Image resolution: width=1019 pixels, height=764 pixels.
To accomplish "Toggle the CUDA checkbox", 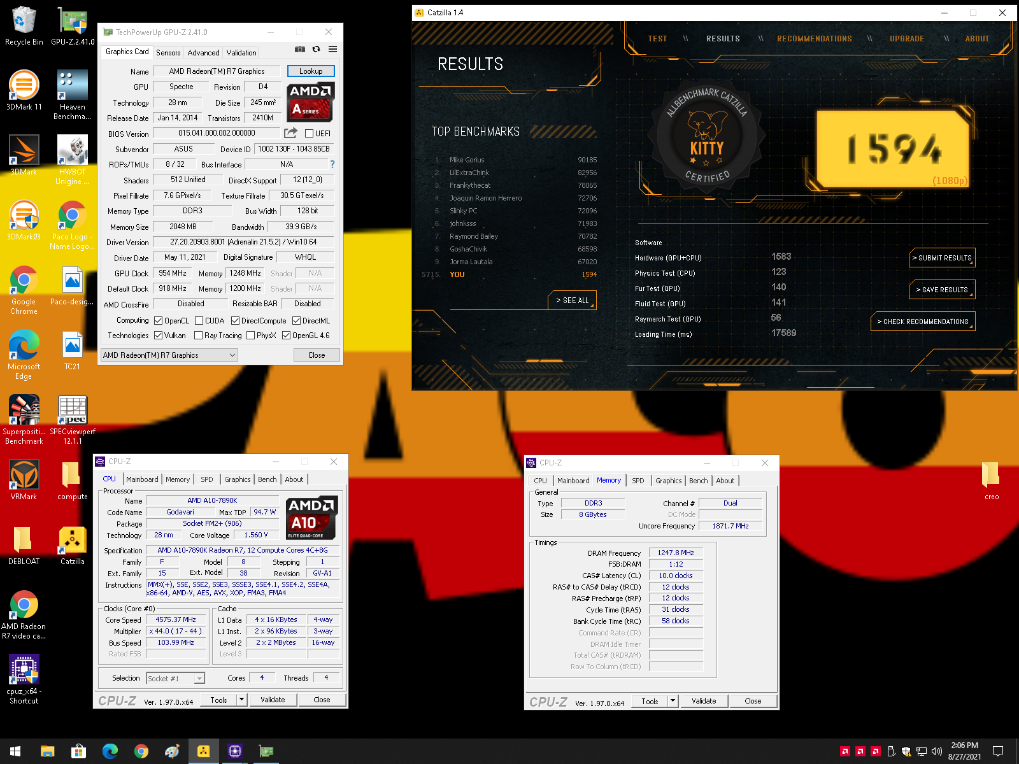I will [199, 321].
